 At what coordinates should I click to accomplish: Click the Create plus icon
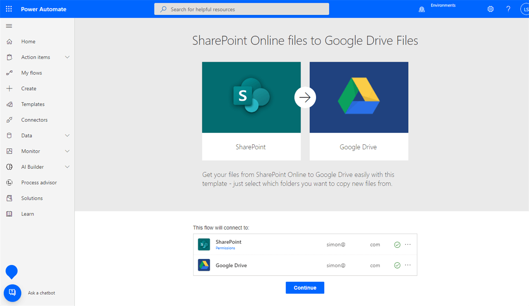point(9,88)
